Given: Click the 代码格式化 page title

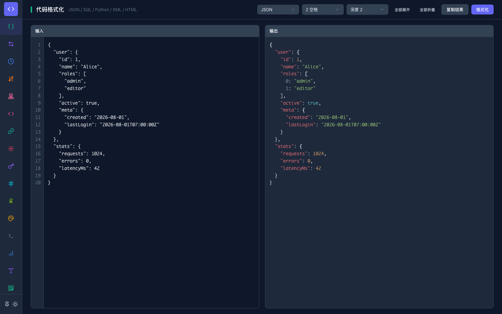Looking at the screenshot, I should click(50, 9).
